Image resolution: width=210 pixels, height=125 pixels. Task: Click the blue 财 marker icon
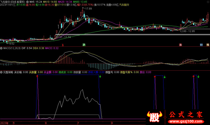[201, 45]
